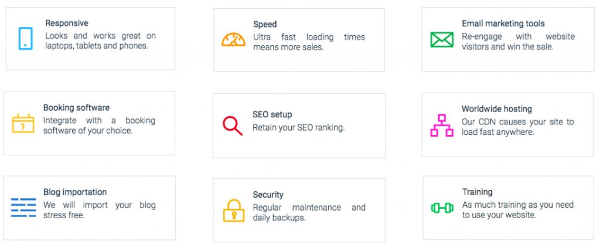This screenshot has height=244, width=600.
Task: Click the red magnifying glass SEO icon
Action: (x=233, y=126)
